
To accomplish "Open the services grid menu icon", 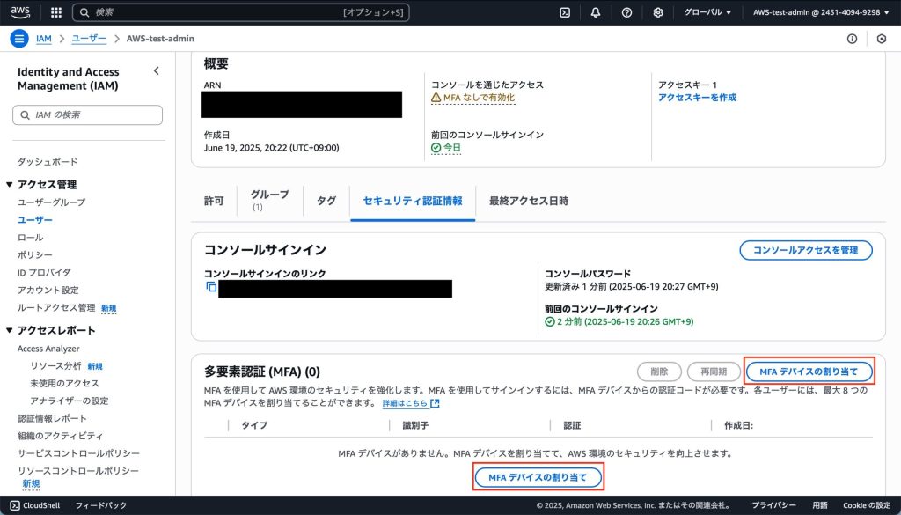I will tap(56, 12).
